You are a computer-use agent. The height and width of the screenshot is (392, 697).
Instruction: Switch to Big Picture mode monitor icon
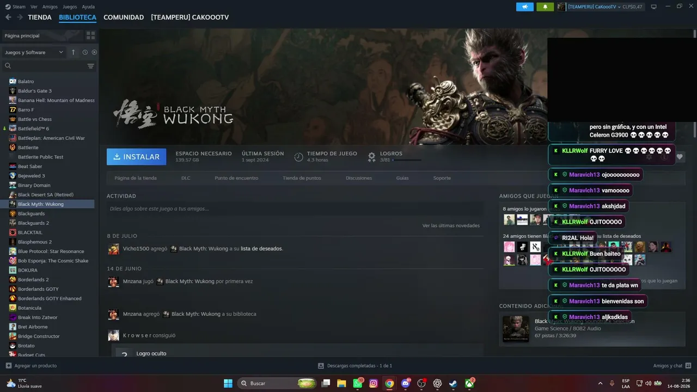654,7
